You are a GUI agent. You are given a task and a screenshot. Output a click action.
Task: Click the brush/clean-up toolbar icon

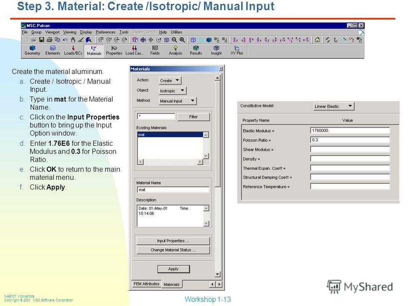[x=81, y=40]
